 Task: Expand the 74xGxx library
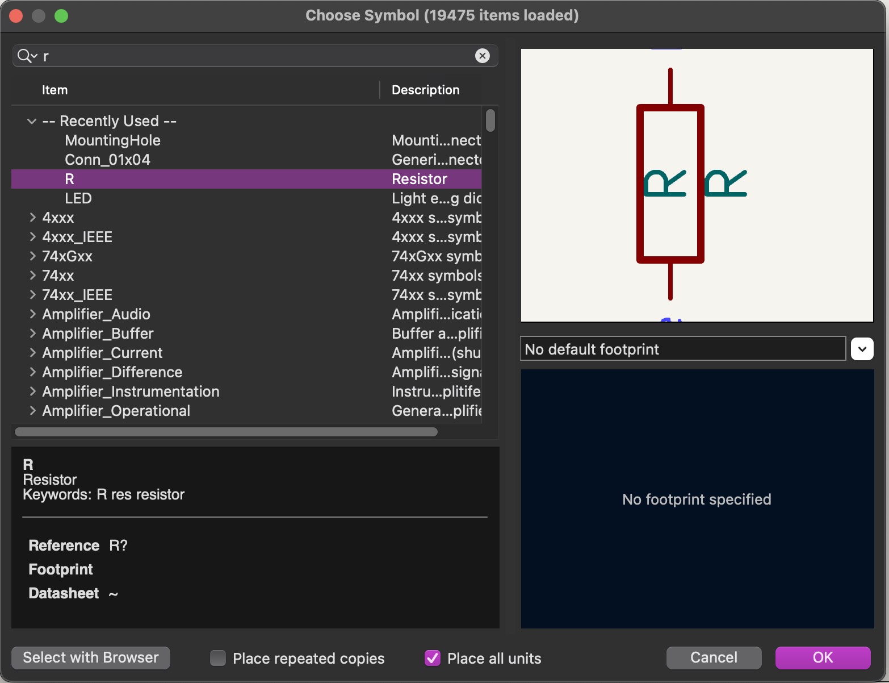[32, 256]
